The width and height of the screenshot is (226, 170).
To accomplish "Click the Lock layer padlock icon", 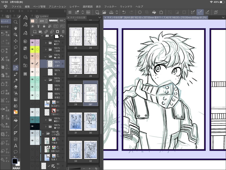I will (x=44, y=26).
